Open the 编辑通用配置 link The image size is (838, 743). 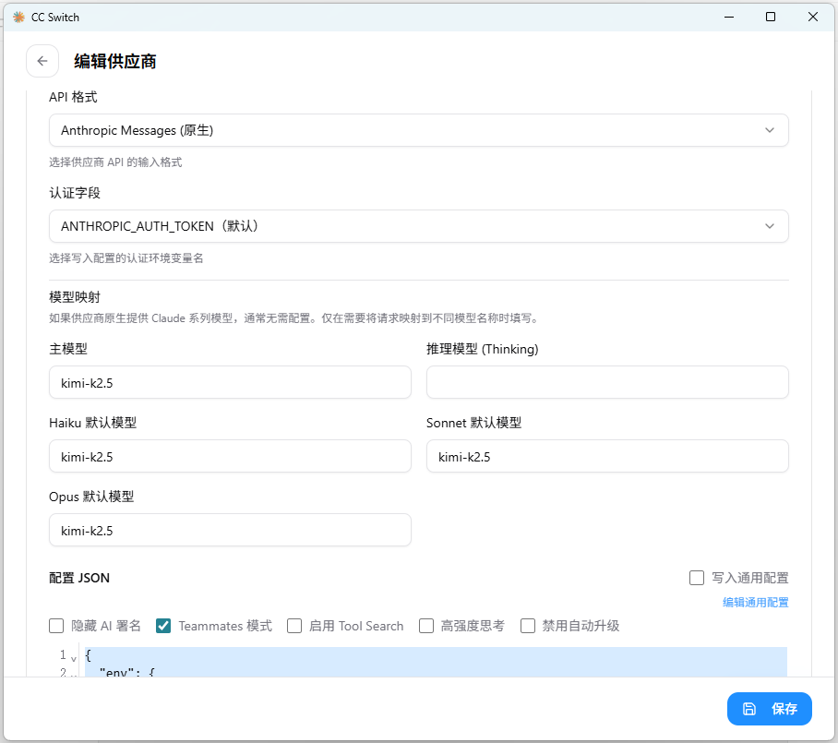pos(755,603)
